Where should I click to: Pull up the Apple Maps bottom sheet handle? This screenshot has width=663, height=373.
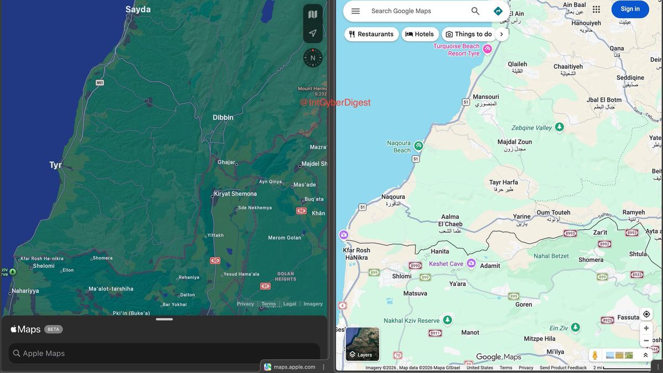(164, 319)
